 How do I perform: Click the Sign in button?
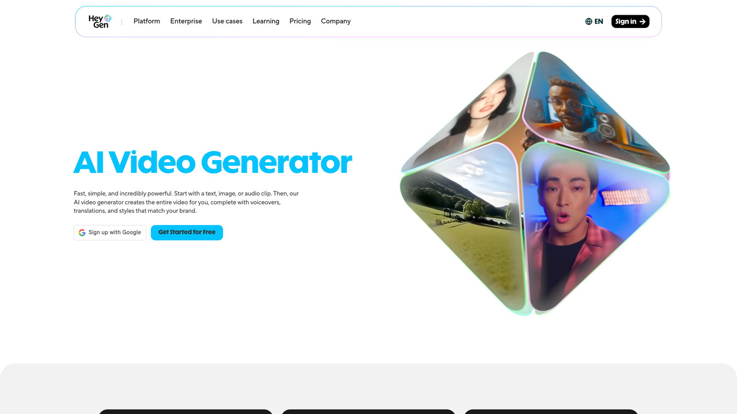coord(630,21)
